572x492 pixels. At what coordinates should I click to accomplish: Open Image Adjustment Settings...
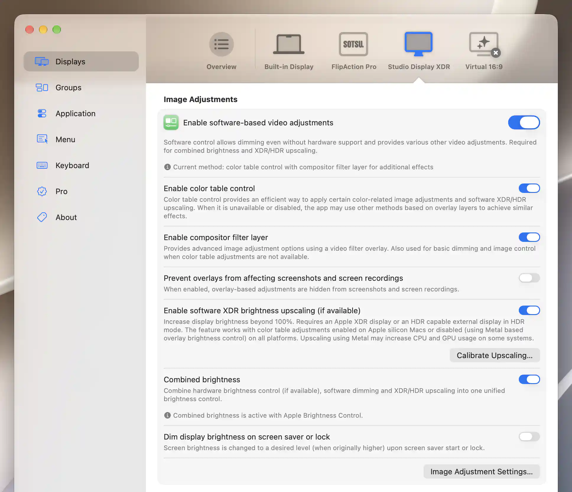pyautogui.click(x=482, y=471)
